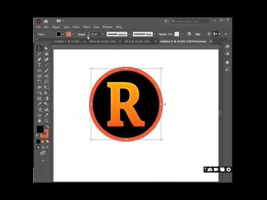Select the Scale tool
The width and height of the screenshot is (267, 200).
(x=46, y=82)
